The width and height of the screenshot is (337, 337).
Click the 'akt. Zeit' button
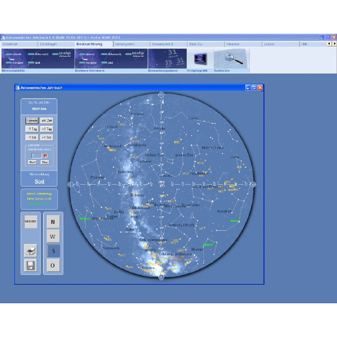point(47,121)
